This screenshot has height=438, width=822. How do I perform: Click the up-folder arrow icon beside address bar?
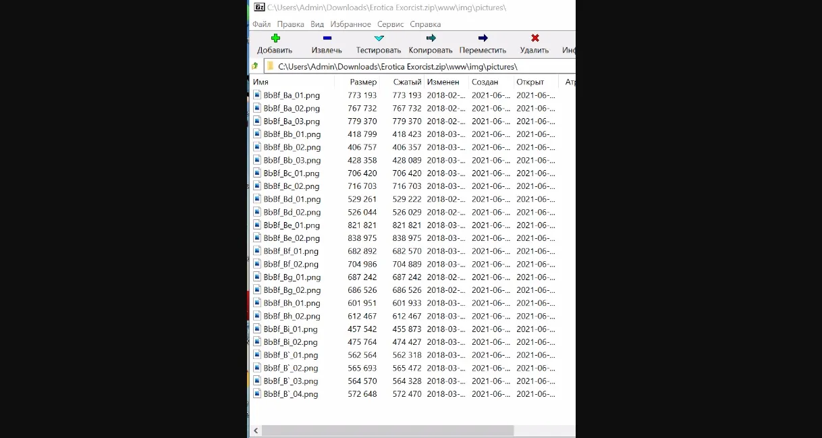coord(255,66)
